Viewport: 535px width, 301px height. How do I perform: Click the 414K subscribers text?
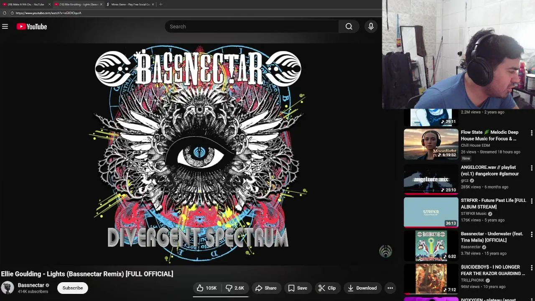tap(33, 291)
